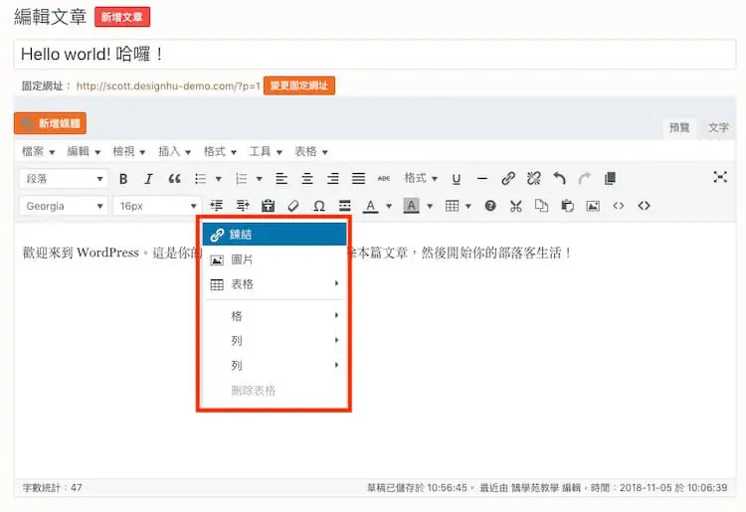Select 鏈結 in the context menu
This screenshot has width=746, height=512.
pos(275,235)
